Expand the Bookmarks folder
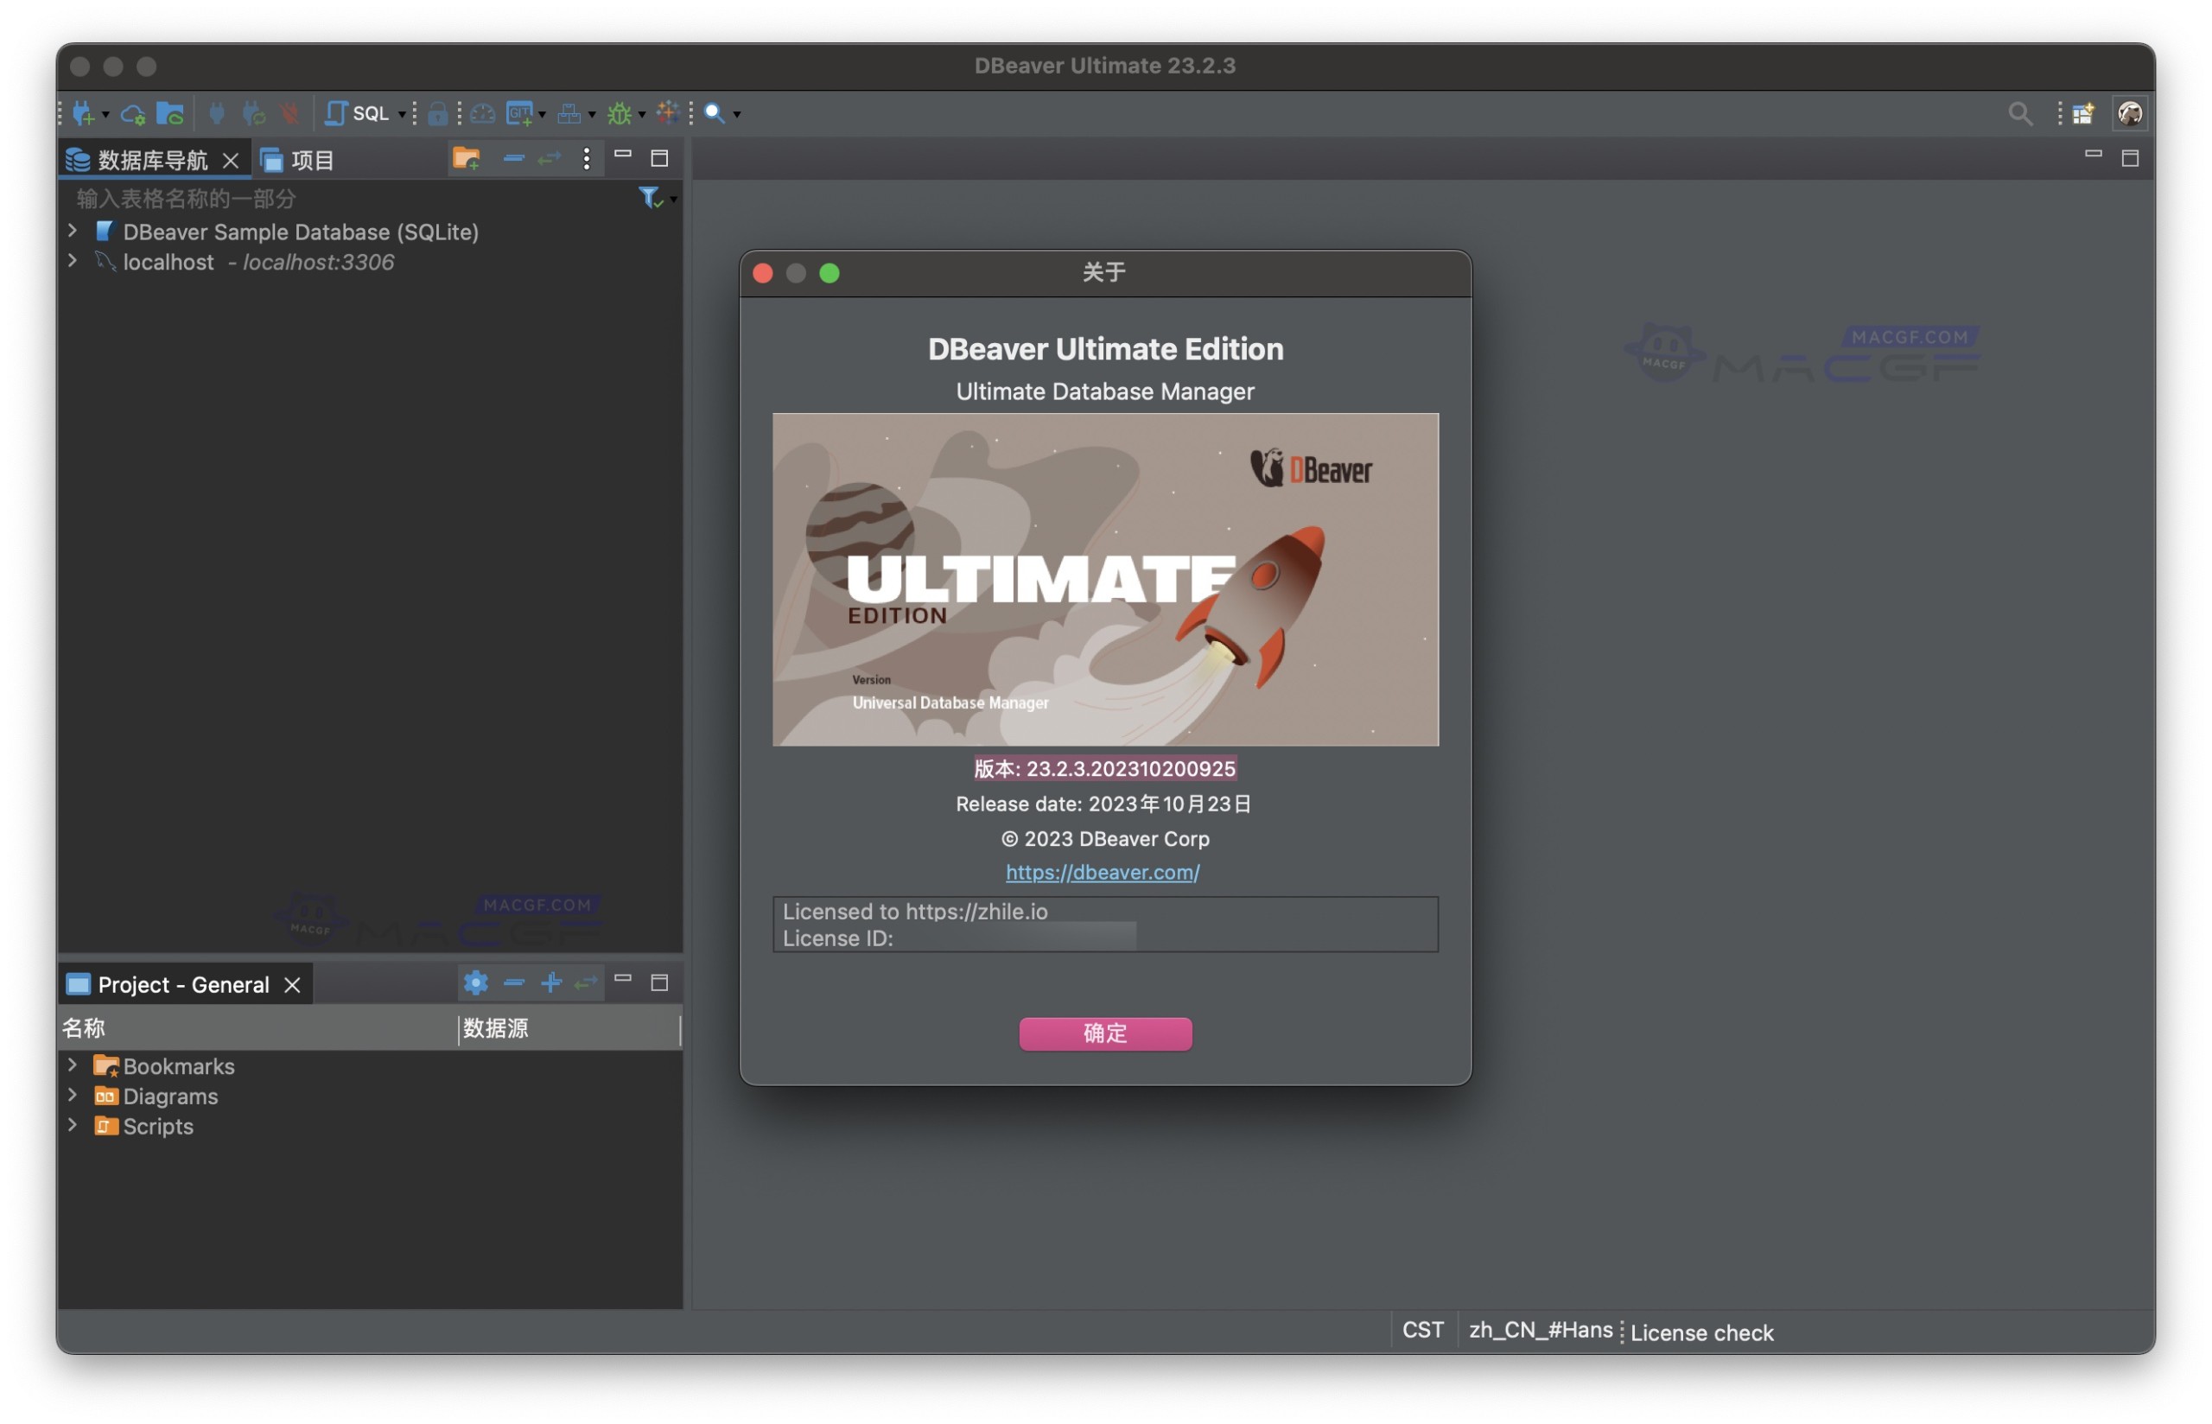Viewport: 2212px width, 1424px height. (73, 1065)
